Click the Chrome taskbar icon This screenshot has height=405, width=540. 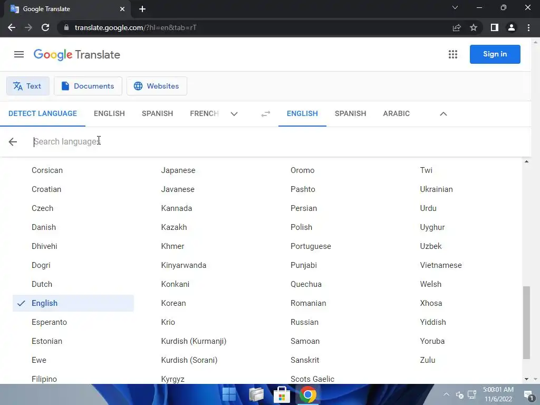307,394
